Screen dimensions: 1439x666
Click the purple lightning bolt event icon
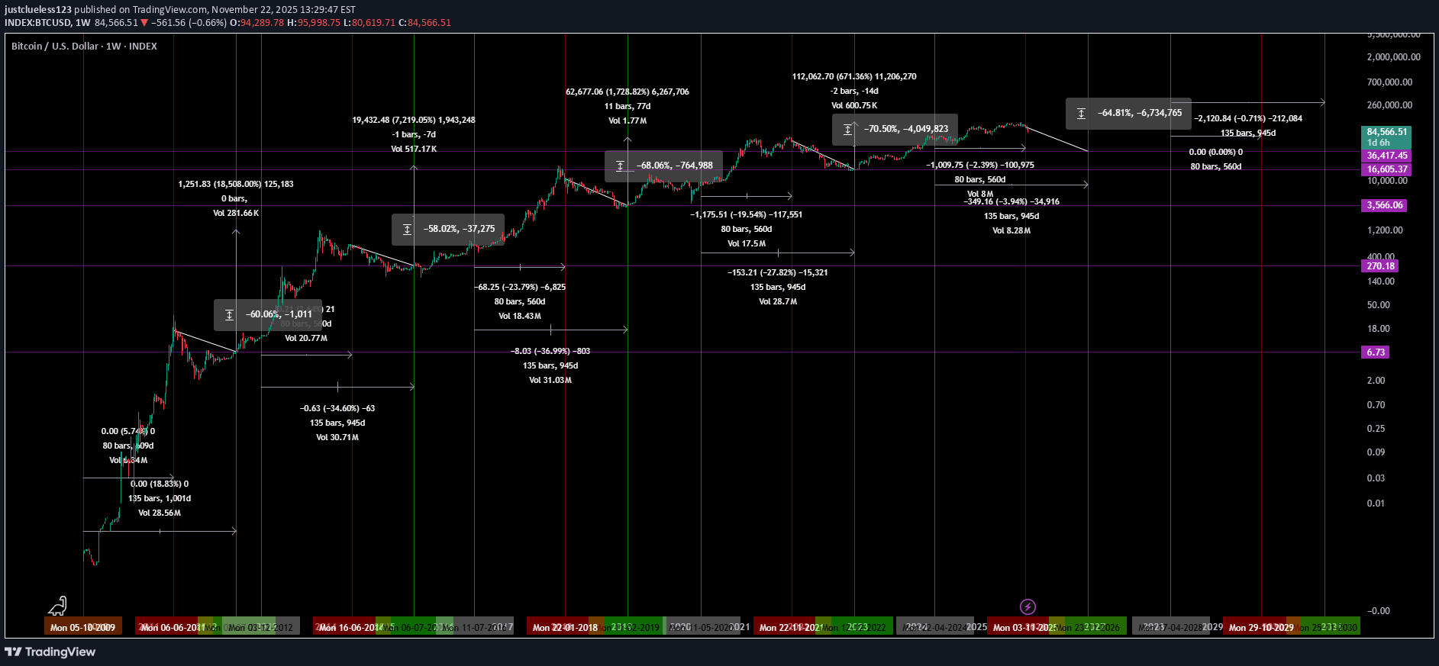point(1028,606)
